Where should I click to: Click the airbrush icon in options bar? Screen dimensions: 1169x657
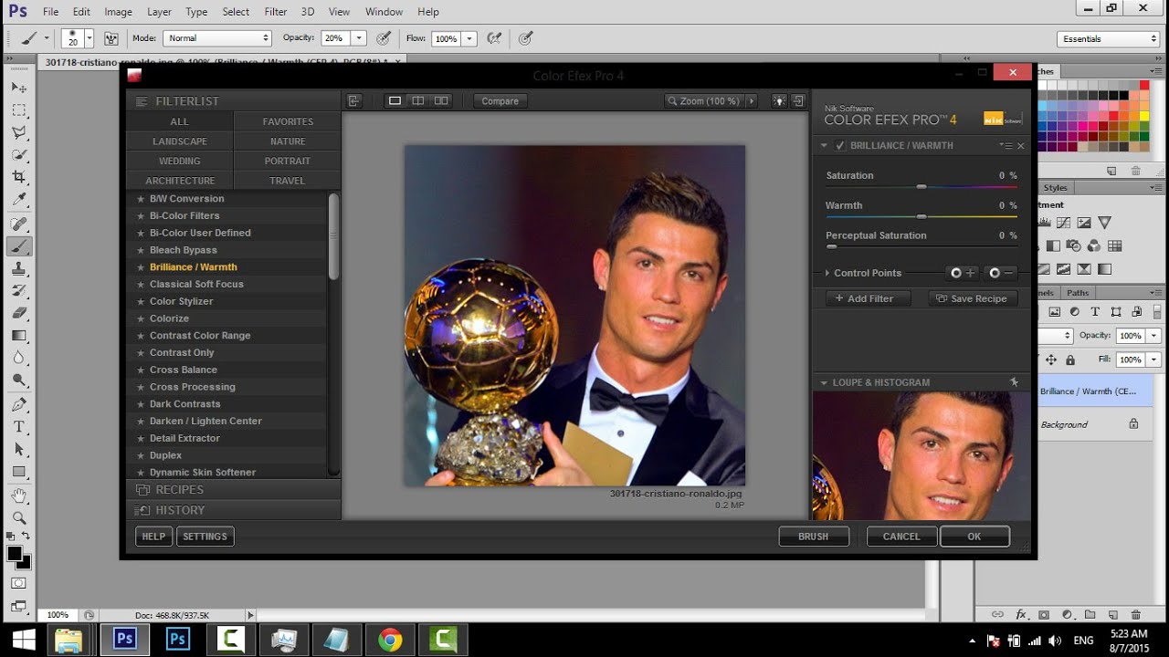[x=494, y=38]
